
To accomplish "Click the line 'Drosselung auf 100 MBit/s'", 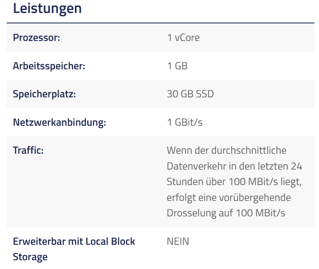I will [x=226, y=213].
